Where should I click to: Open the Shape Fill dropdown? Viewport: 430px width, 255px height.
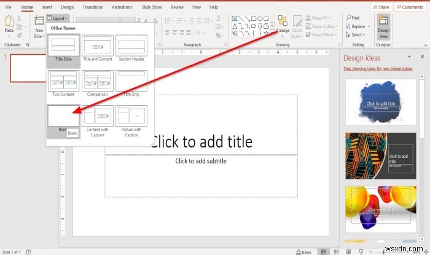click(318, 18)
